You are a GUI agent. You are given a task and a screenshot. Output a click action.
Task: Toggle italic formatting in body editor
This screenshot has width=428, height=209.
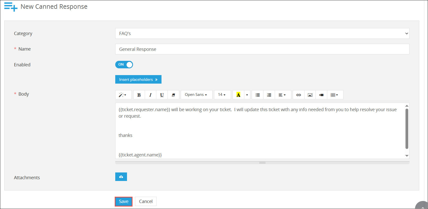click(x=150, y=95)
